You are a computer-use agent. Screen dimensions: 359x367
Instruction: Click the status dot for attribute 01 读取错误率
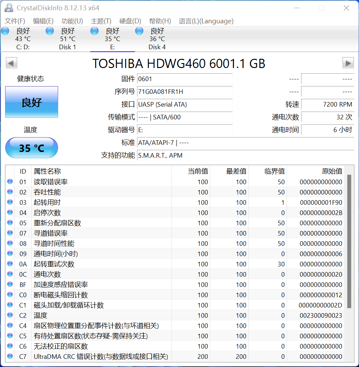click(x=10, y=181)
